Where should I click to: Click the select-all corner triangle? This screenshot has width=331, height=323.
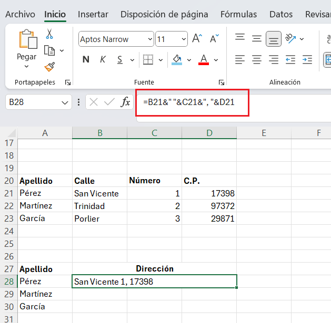(x=11, y=133)
